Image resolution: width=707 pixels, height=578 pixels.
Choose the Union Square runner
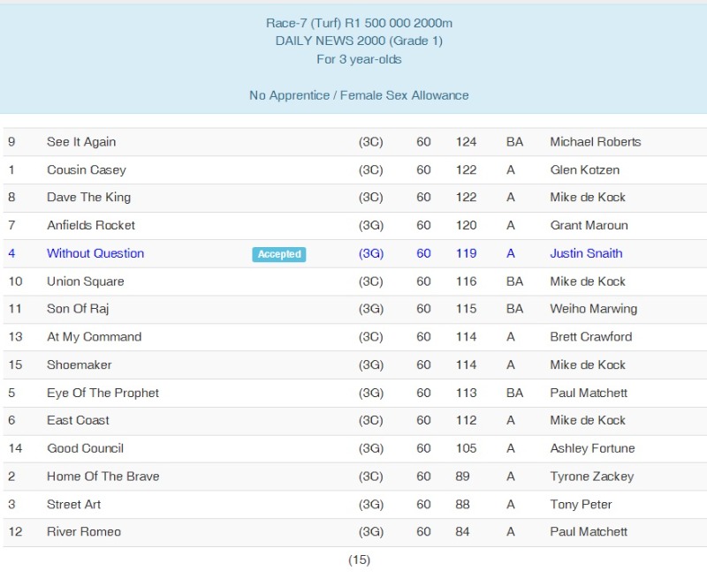(x=86, y=281)
